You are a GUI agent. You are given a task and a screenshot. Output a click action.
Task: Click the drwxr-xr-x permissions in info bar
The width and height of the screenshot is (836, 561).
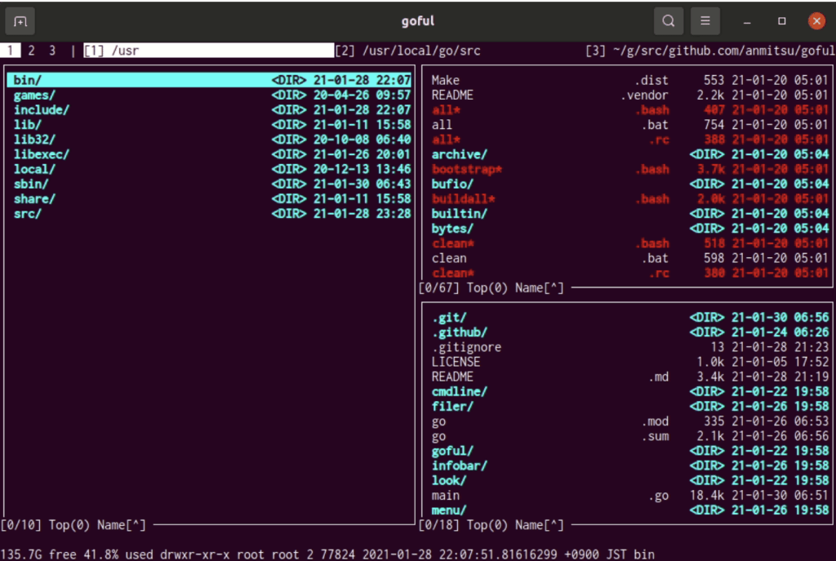click(x=194, y=554)
